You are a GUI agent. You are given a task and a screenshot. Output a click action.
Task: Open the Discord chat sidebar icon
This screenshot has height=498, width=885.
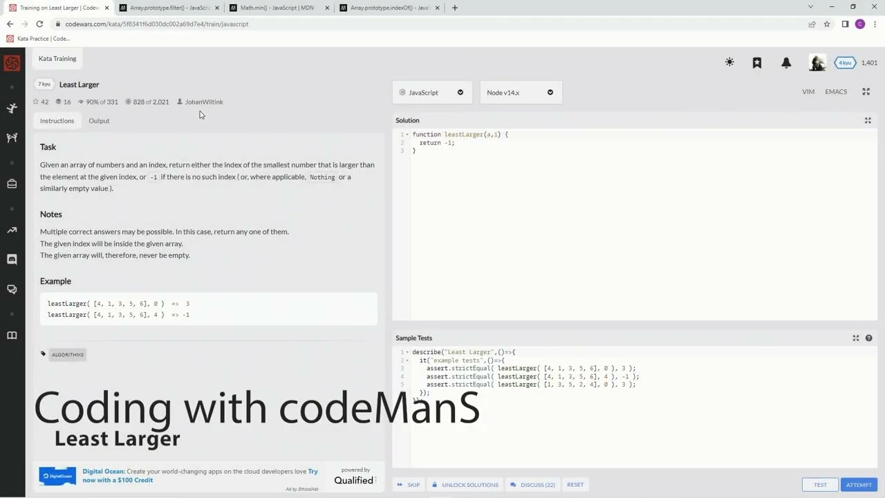click(12, 259)
